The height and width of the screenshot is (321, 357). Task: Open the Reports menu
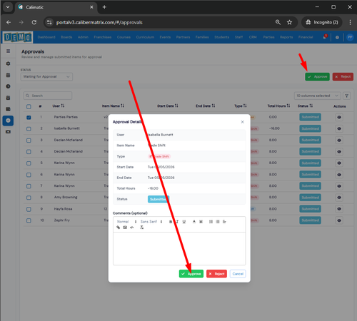click(x=286, y=37)
